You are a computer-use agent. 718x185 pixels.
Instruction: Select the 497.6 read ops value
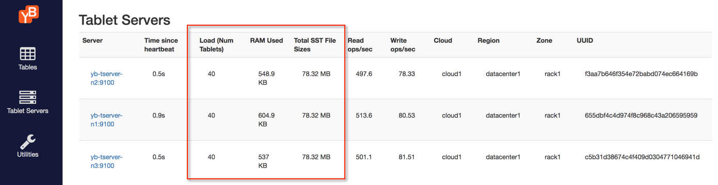tap(364, 74)
